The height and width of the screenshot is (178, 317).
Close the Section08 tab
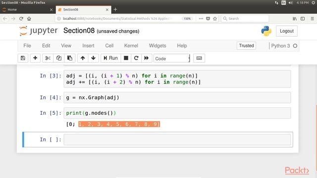pyautogui.click(x=107, y=10)
